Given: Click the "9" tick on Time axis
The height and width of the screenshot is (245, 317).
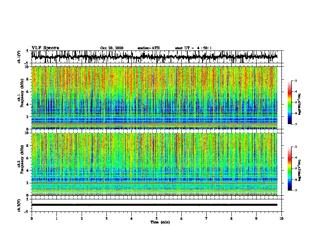Looking at the screenshot, I should (256, 219).
